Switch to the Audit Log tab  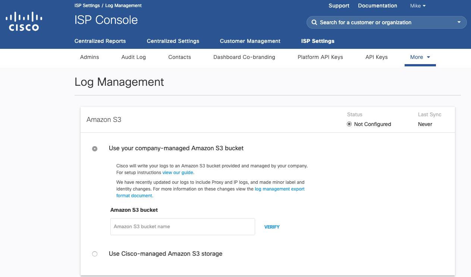tap(134, 57)
